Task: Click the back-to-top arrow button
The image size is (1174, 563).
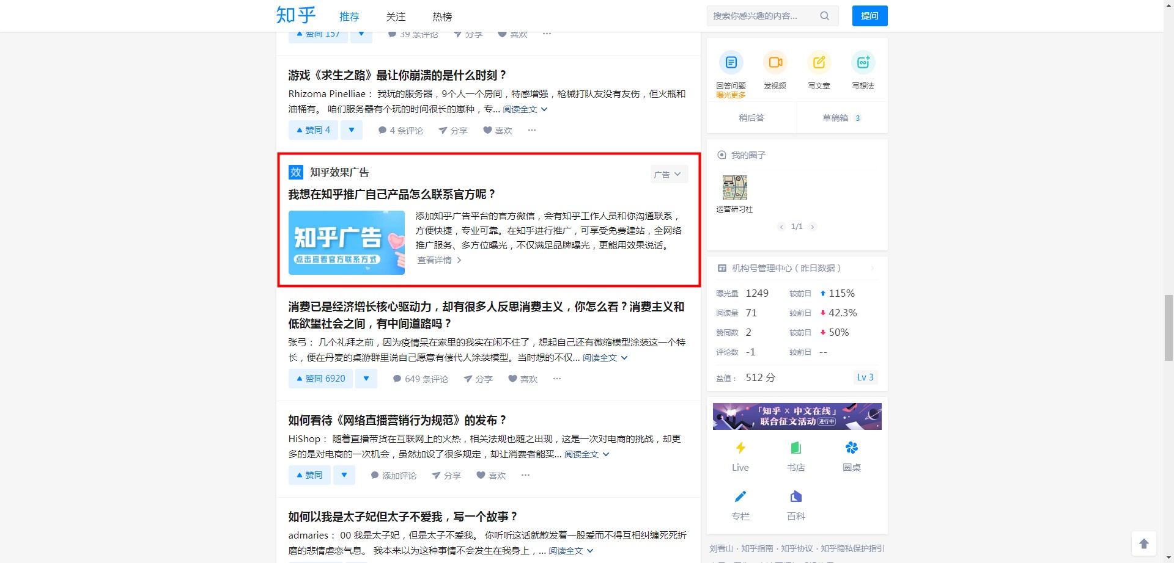Action: pos(1144,543)
